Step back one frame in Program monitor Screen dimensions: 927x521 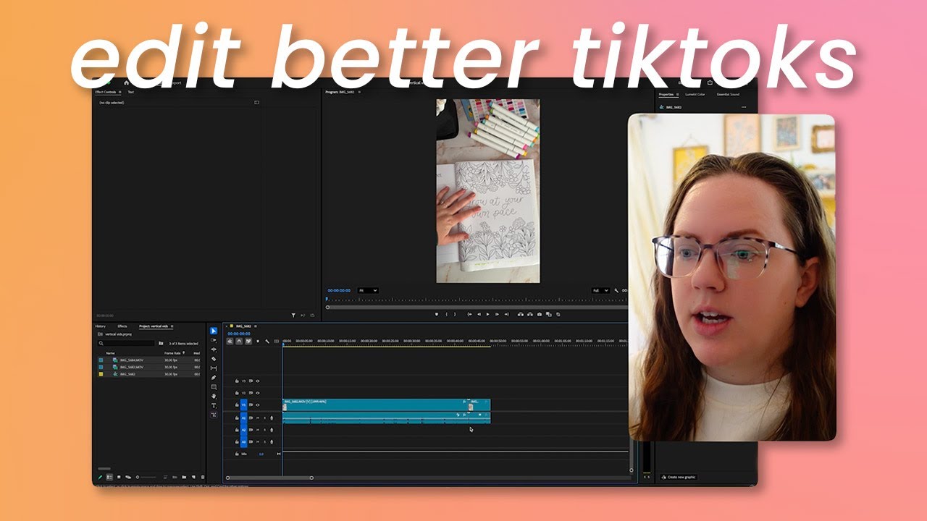click(x=479, y=315)
